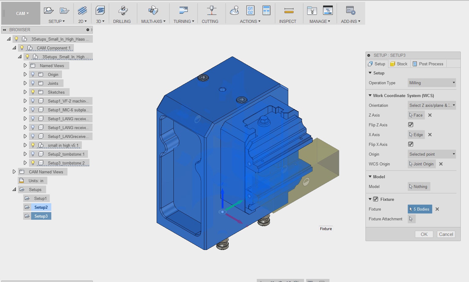Click the OK button in Setup dialog
The height and width of the screenshot is (282, 469).
tap(424, 234)
